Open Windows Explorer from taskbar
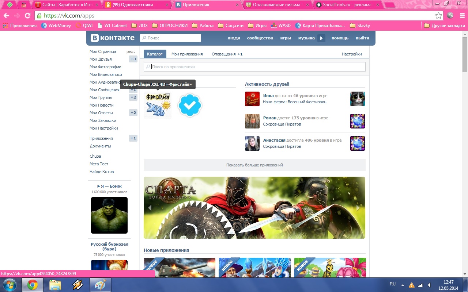The height and width of the screenshot is (292, 468). (x=55, y=285)
